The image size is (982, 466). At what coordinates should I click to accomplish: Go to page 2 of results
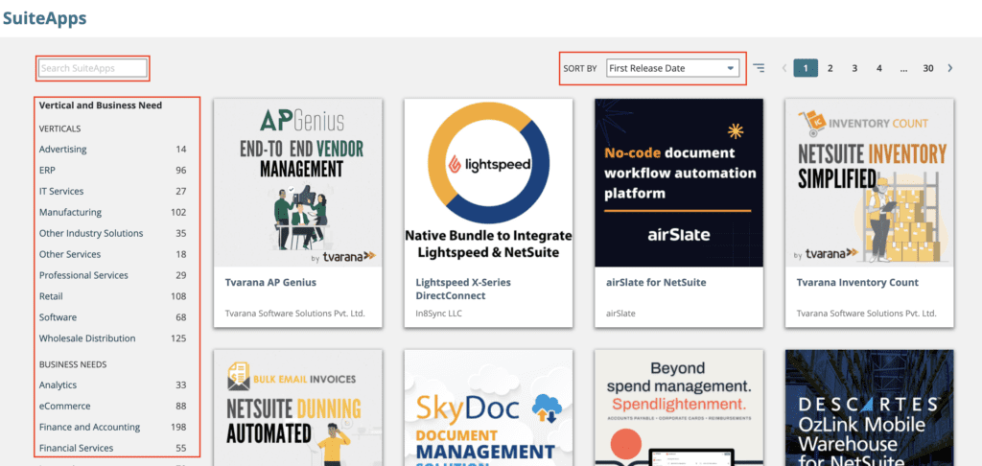pyautogui.click(x=830, y=68)
